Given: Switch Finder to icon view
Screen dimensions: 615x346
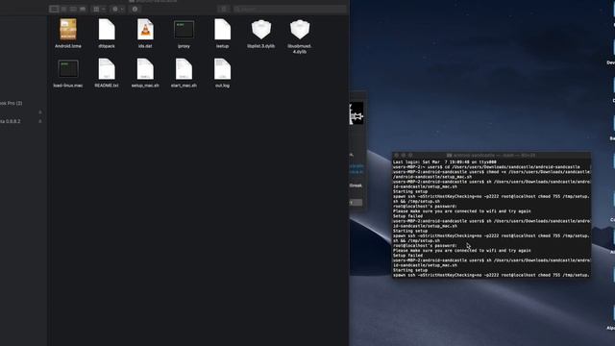Looking at the screenshot, I should (54, 9).
